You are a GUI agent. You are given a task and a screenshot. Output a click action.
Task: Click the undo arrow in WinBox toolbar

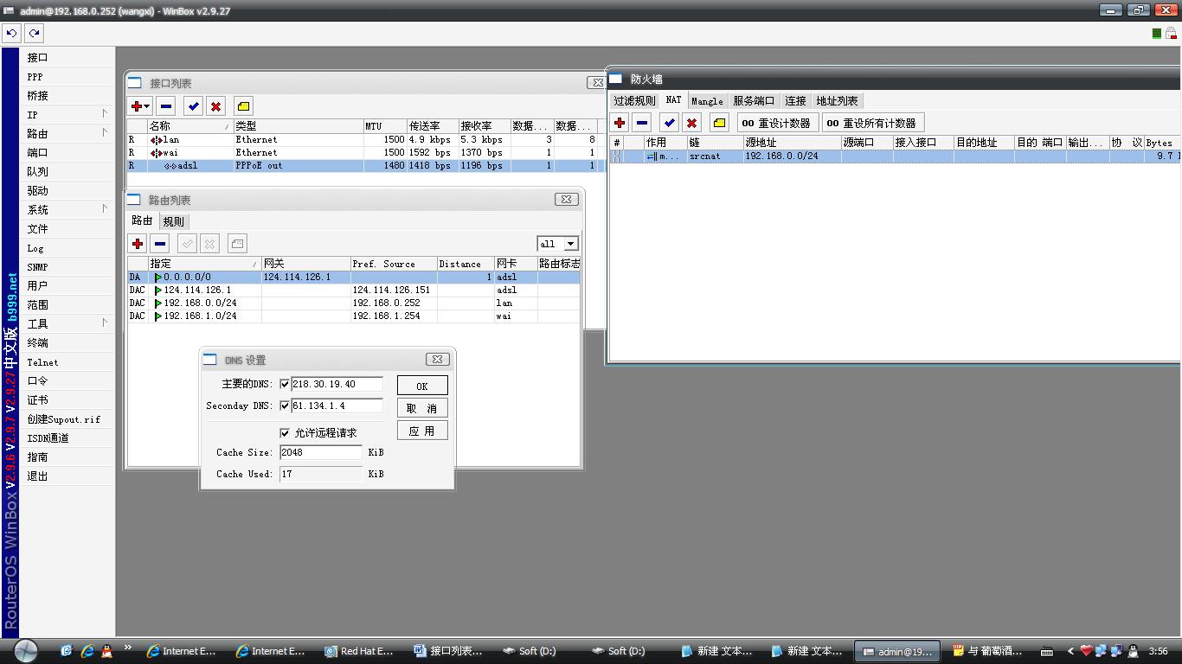click(x=11, y=33)
